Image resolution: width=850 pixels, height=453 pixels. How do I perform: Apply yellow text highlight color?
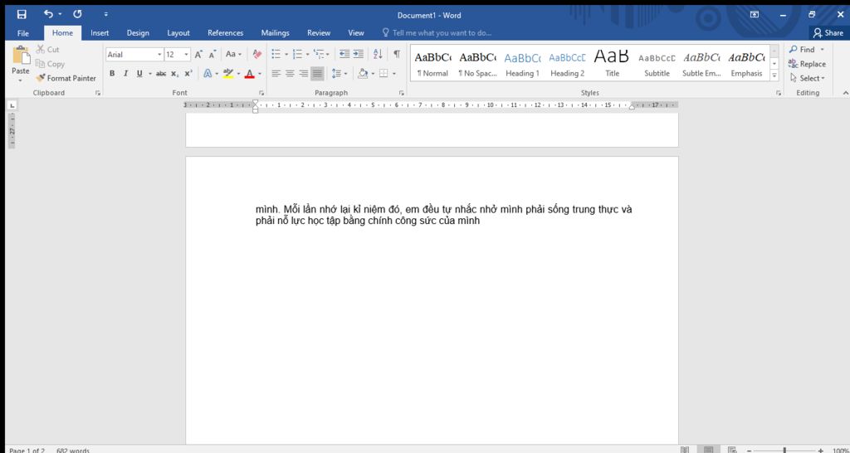pos(227,74)
